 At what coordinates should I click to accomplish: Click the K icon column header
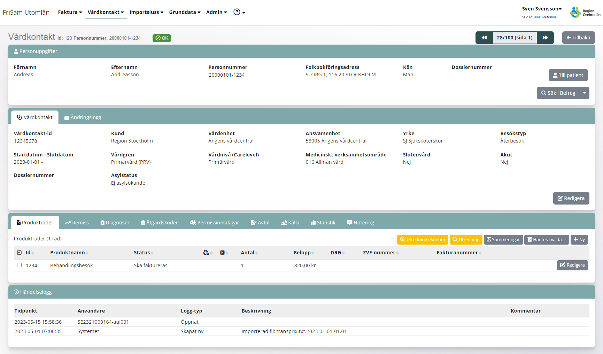[x=222, y=253]
